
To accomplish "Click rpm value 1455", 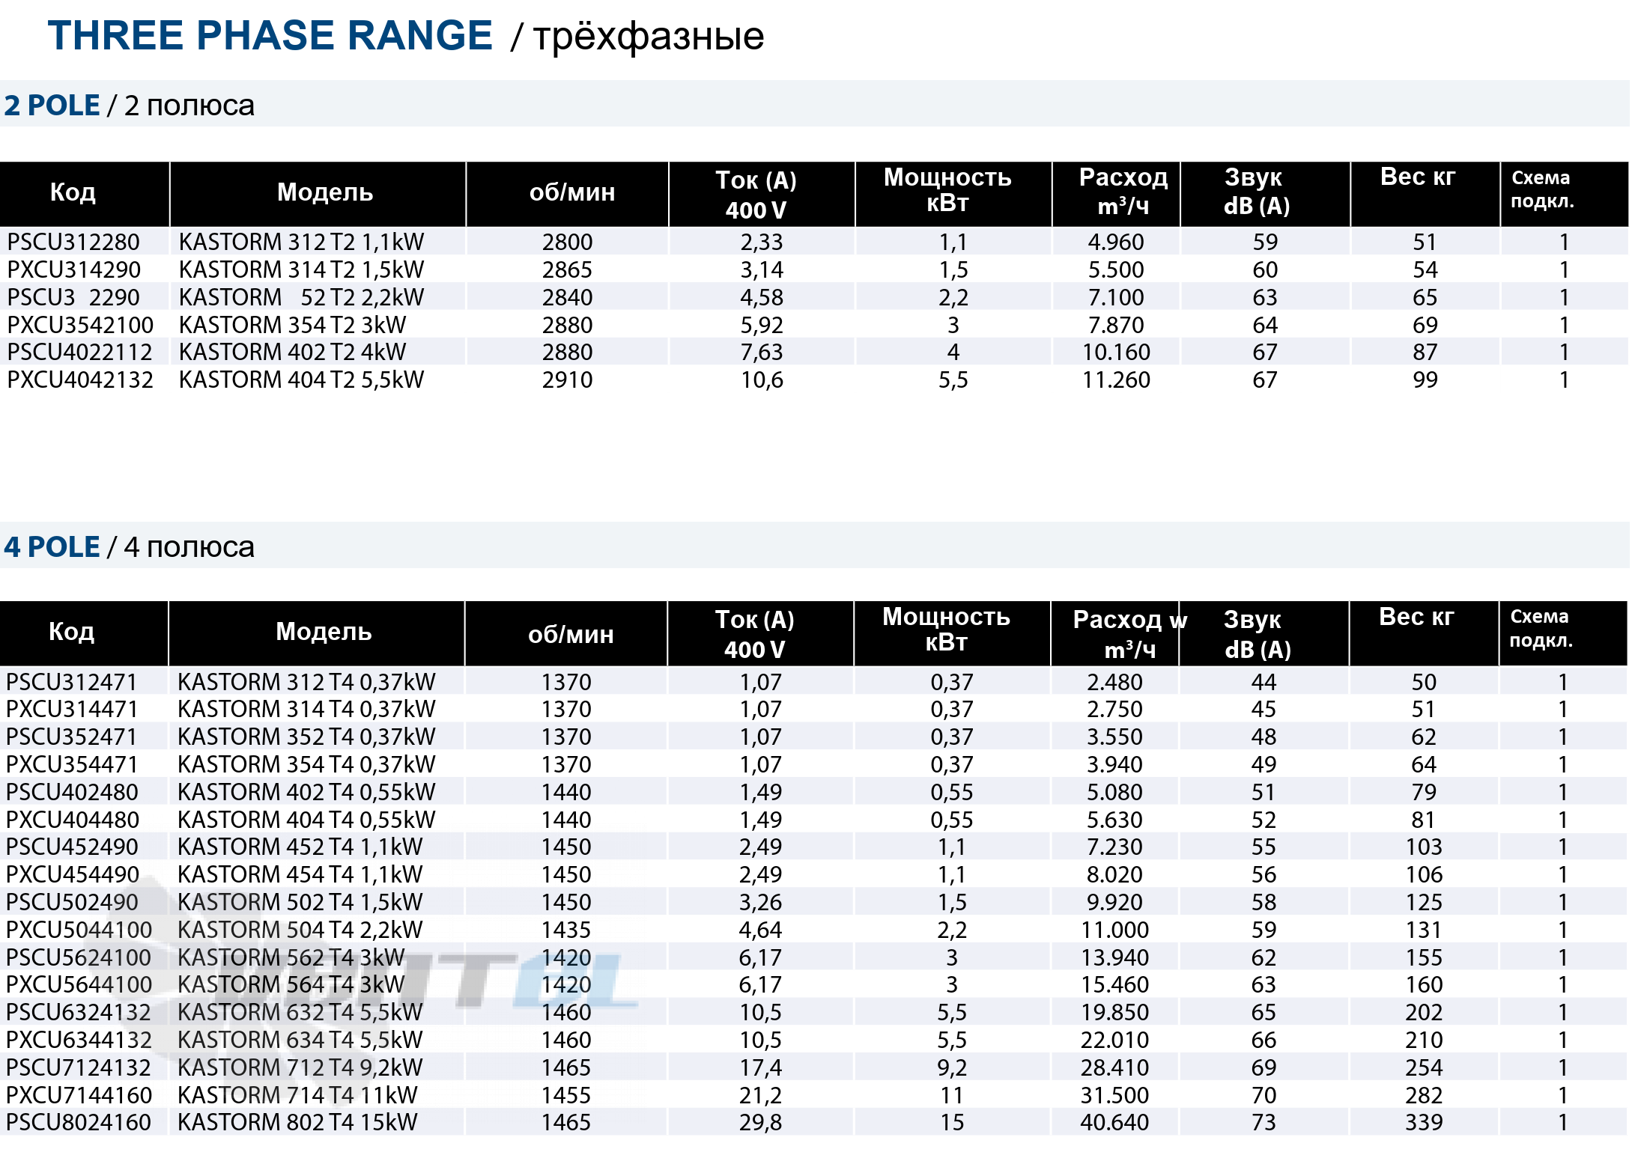I will (x=566, y=1095).
